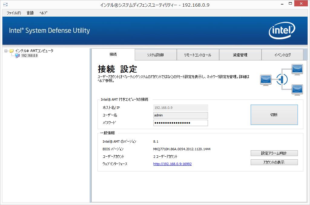Collapse the インテル® AMTコンピュータ tree node
The image size is (310, 205).
click(6, 51)
